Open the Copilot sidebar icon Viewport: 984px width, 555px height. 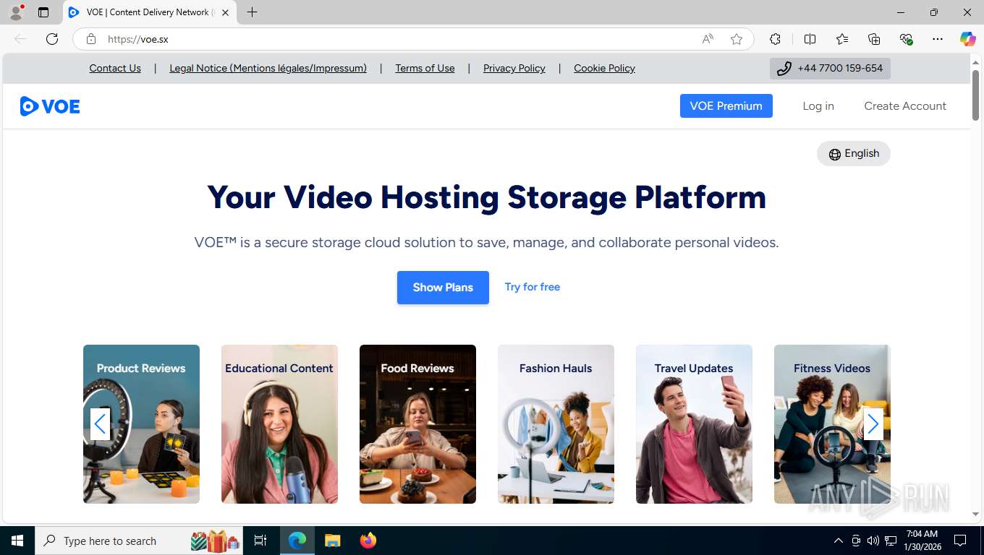pyautogui.click(x=967, y=39)
